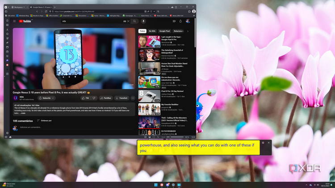Open Vivaldi settings gear in sidebar

click(x=7, y=133)
